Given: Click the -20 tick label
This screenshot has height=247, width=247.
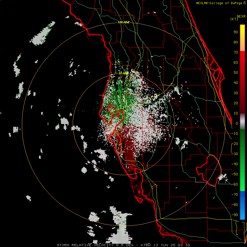Looking at the screenshot, I should click(x=235, y=144).
